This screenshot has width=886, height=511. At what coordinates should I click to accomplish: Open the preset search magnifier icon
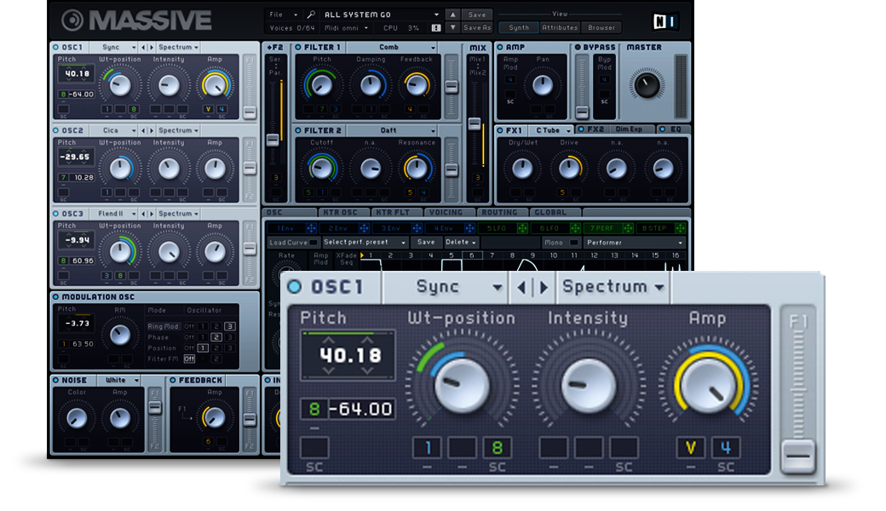pos(311,14)
